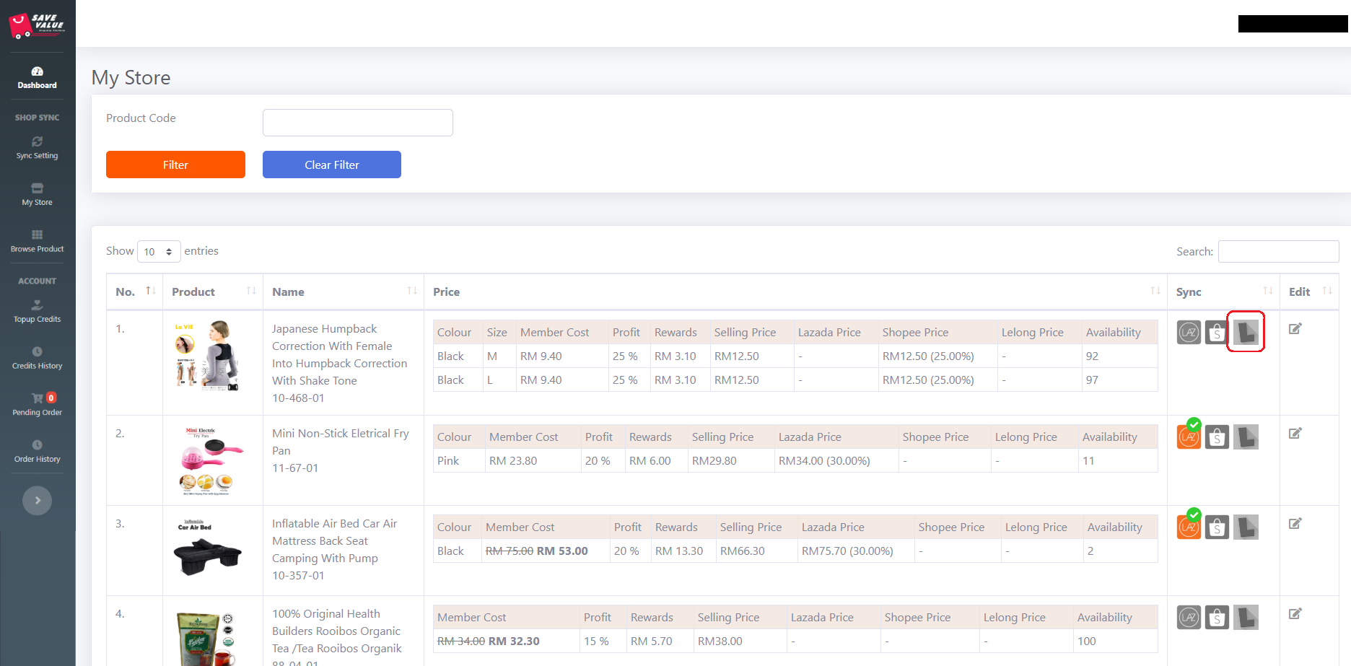This screenshot has height=666, width=1351.
Task: Expand the sidebar with the arrow button
Action: pos(38,501)
